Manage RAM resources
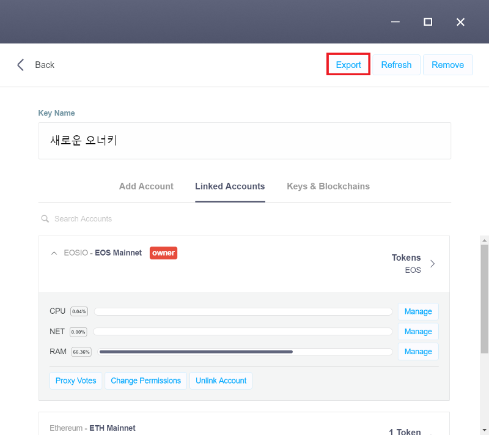This screenshot has height=435, width=489. point(418,351)
